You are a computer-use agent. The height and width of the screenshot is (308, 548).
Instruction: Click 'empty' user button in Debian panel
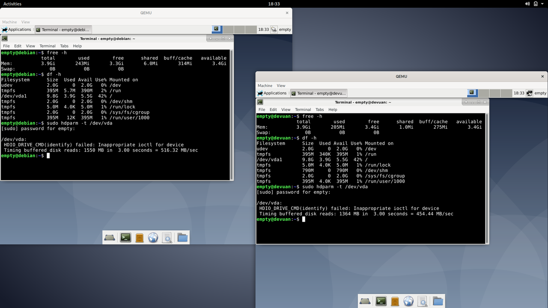(285, 30)
